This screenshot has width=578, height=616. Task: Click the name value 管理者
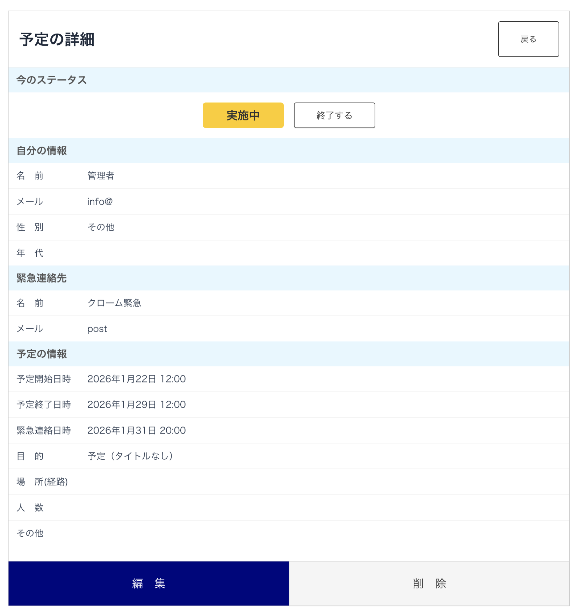coord(101,176)
